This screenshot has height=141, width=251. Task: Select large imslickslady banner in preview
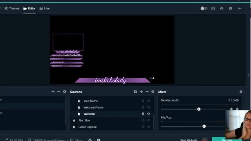(113, 80)
